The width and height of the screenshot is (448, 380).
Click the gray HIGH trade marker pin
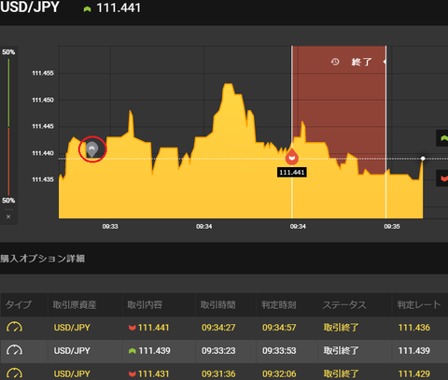tap(92, 149)
